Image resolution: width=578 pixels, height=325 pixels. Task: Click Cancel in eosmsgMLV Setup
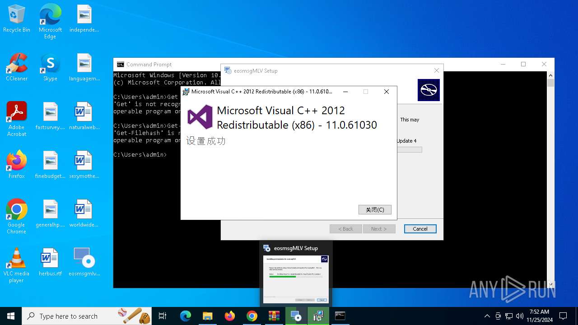tap(420, 229)
